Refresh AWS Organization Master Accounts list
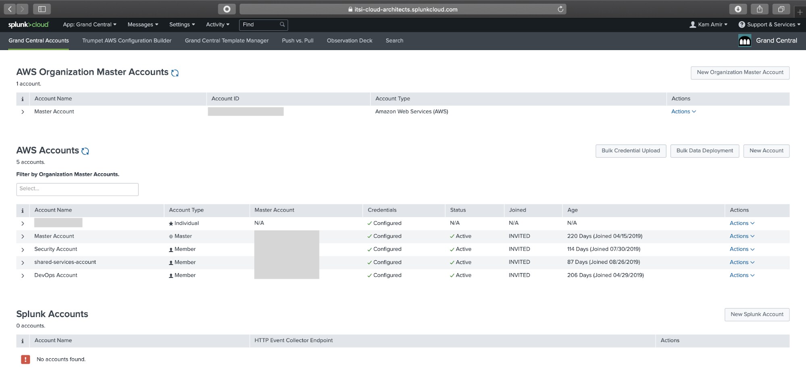Viewport: 806px width, 390px height. [175, 73]
